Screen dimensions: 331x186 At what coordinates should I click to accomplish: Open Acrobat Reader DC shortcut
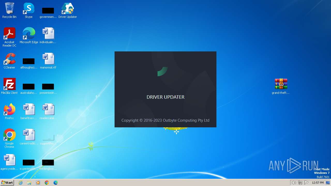(9, 37)
